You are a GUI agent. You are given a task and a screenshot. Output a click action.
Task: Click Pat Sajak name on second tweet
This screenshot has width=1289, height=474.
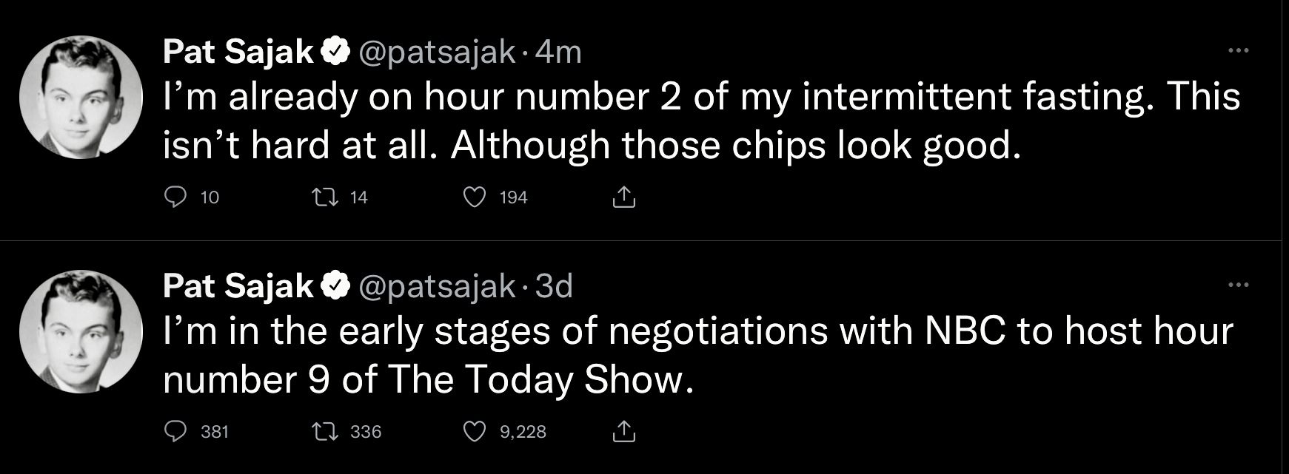point(238,285)
